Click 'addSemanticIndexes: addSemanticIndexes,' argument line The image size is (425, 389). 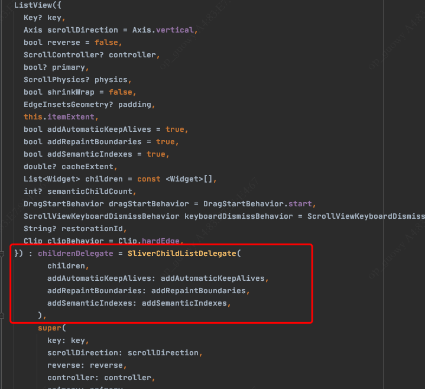click(139, 303)
